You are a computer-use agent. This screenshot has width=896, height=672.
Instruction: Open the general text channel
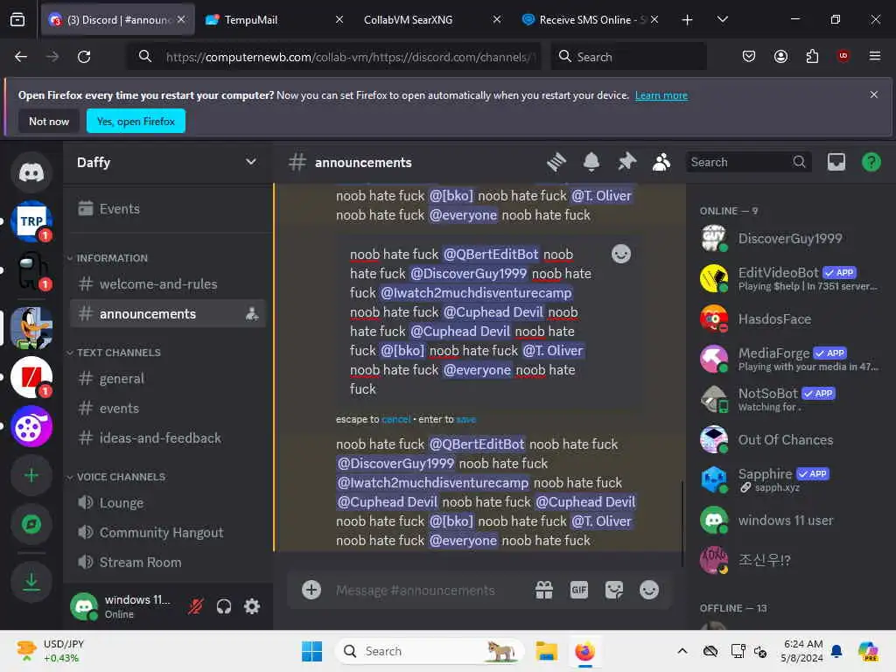[168, 378]
